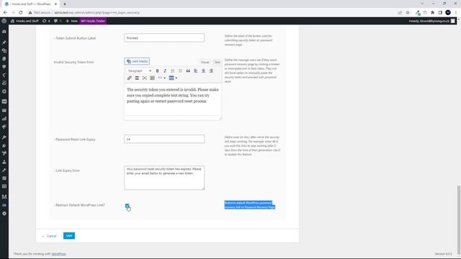Open Dashboard from the sidebar
This screenshot has height=259, width=461.
click(x=4, y=32)
